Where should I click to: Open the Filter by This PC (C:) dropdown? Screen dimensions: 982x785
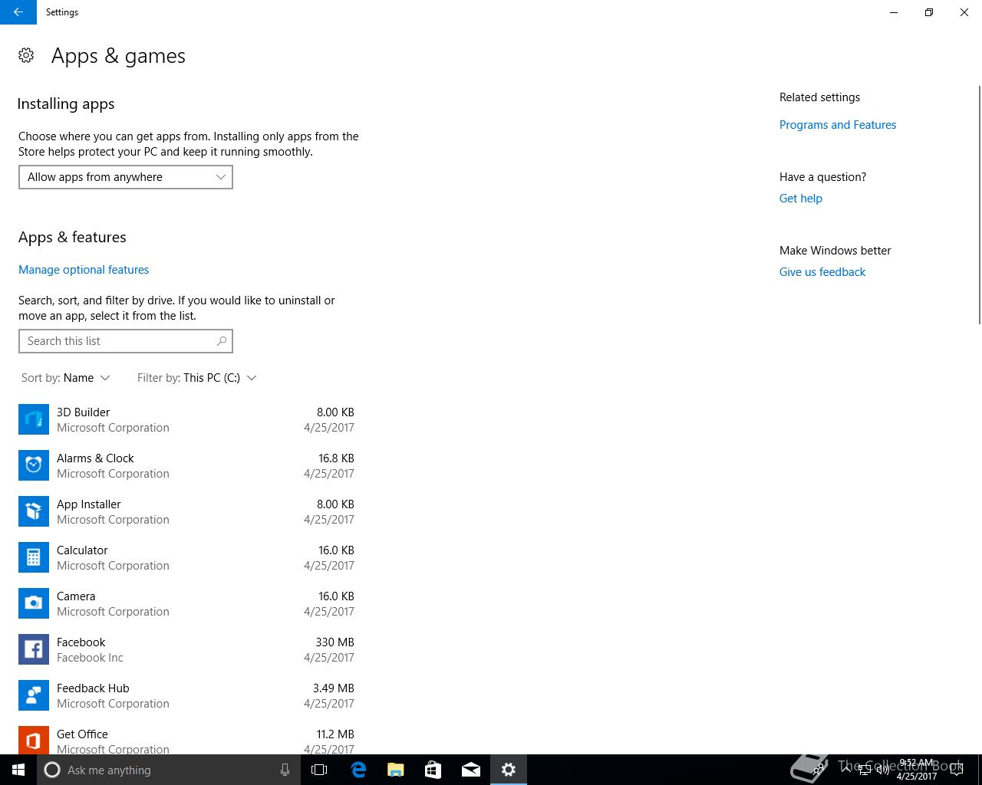(197, 378)
